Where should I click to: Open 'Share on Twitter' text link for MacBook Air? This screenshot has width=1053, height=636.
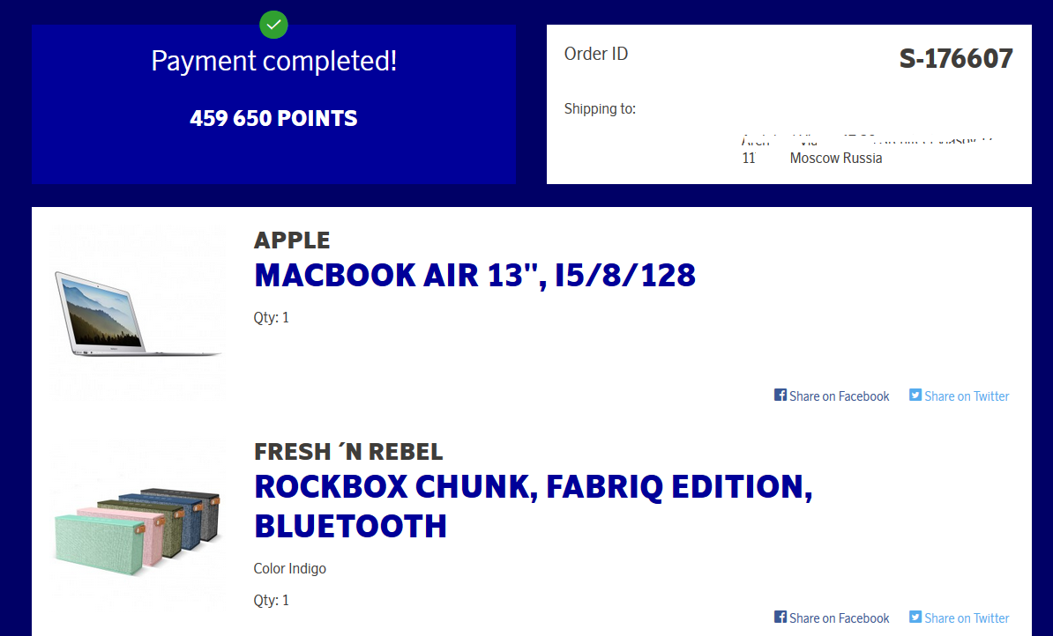click(x=967, y=396)
